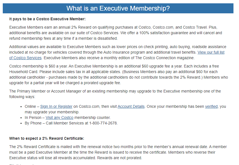This screenshot has height=165, width=239.
Task: Click the "Sign In or Register" link
Action: point(56,106)
